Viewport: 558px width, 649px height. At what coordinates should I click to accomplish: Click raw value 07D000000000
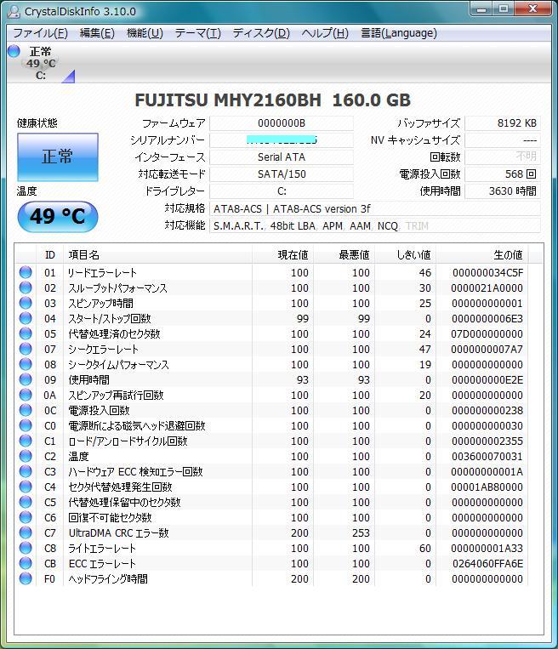click(x=487, y=334)
